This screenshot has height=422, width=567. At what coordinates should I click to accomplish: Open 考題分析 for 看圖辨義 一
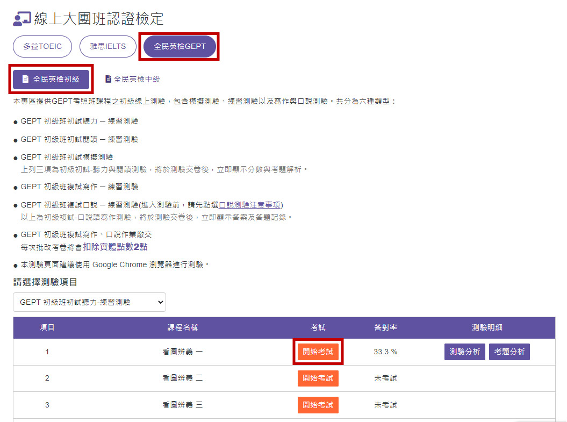tap(509, 352)
